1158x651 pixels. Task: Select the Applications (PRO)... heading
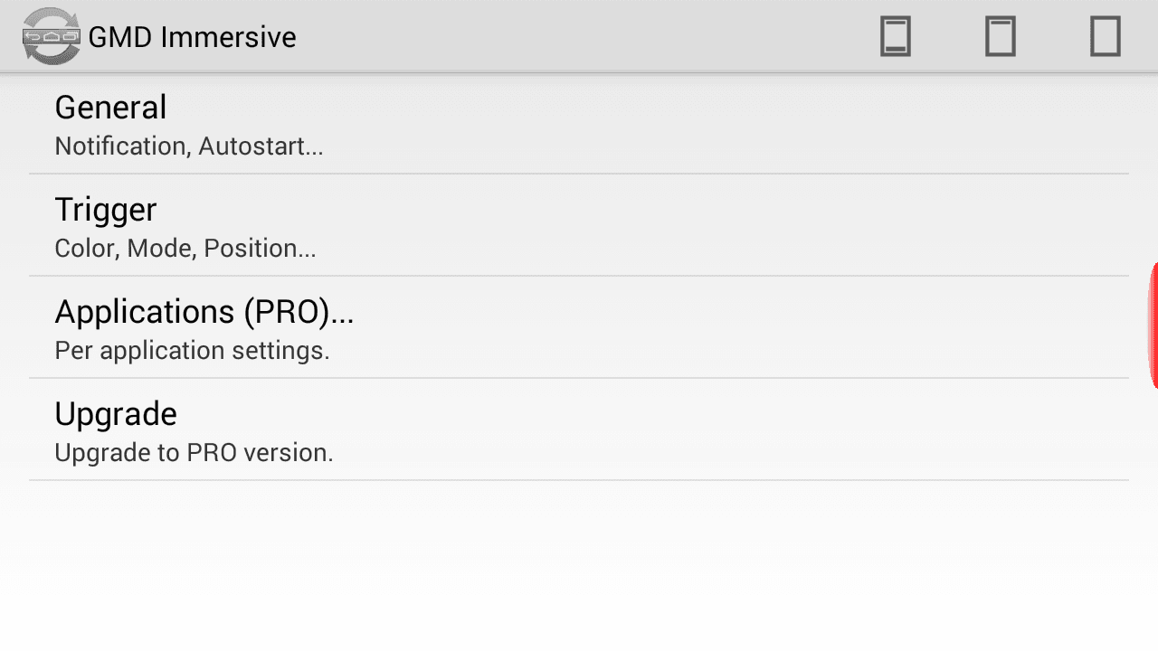click(x=204, y=312)
